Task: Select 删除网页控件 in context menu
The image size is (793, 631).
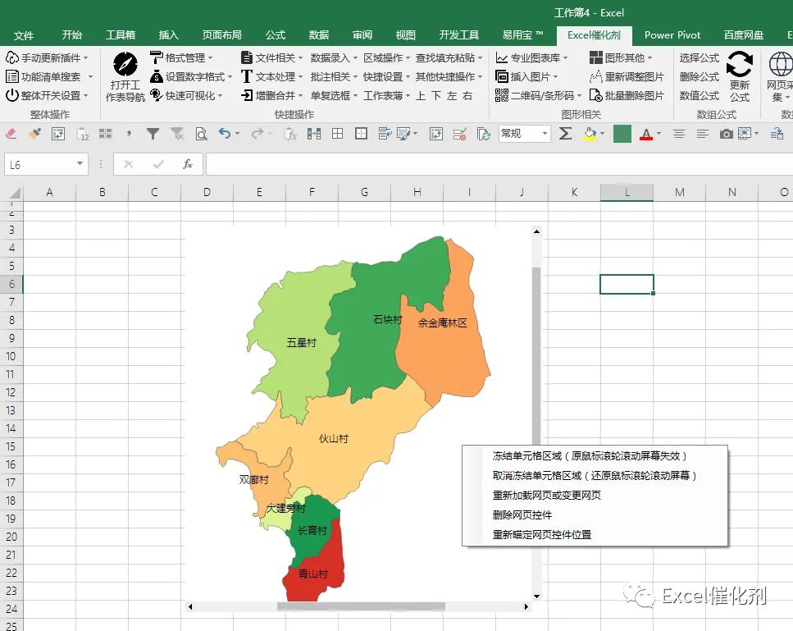Action: pyautogui.click(x=522, y=515)
